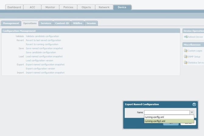Image resolution: width=204 pixels, height=136 pixels.
Task: Open the help icon in Export dialog
Action: coord(194,104)
